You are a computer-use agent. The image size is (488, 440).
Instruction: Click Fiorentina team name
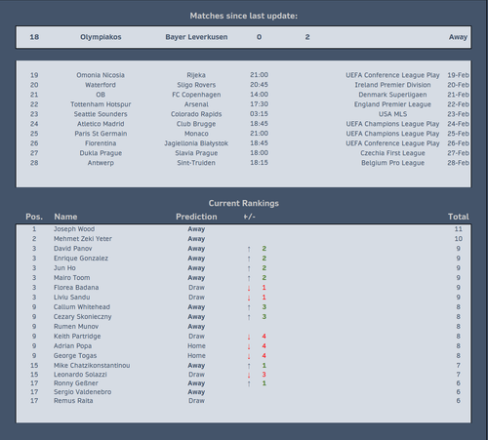coord(101,143)
